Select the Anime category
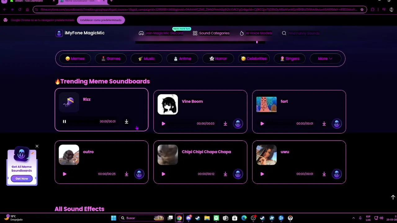 pyautogui.click(x=182, y=59)
